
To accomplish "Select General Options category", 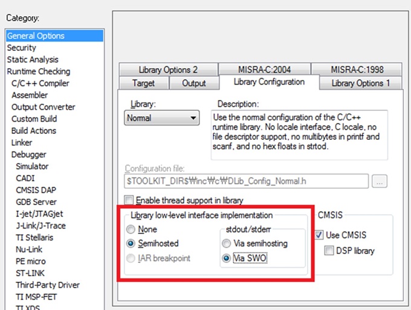I will click(x=54, y=36).
